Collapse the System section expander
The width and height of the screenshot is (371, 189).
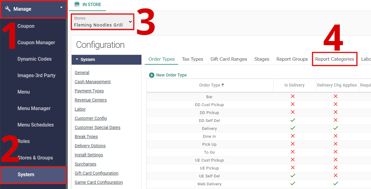point(77,59)
